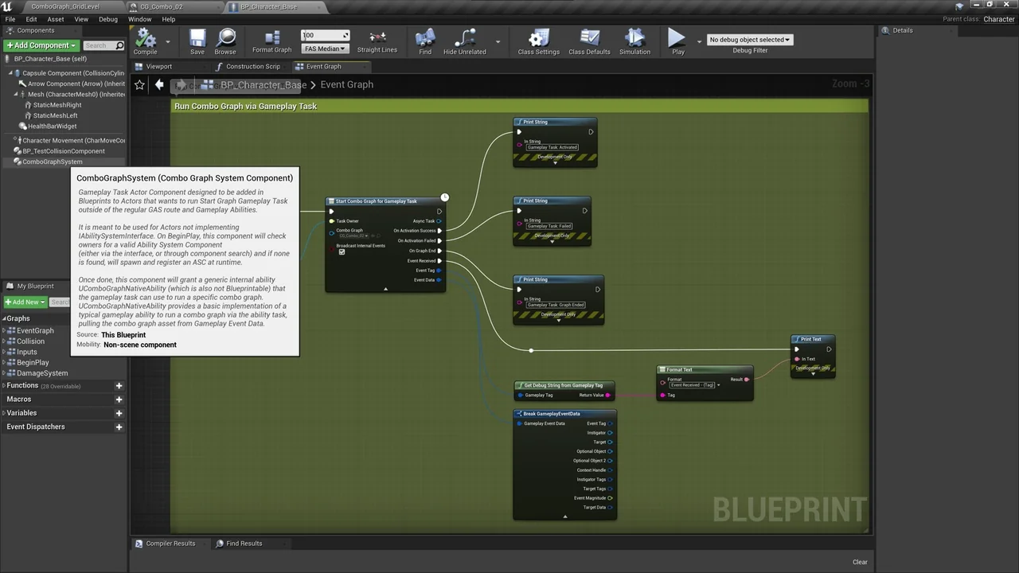Enable Broadcast Internal Events on the task node
Viewport: 1019px width, 573px height.
point(342,252)
